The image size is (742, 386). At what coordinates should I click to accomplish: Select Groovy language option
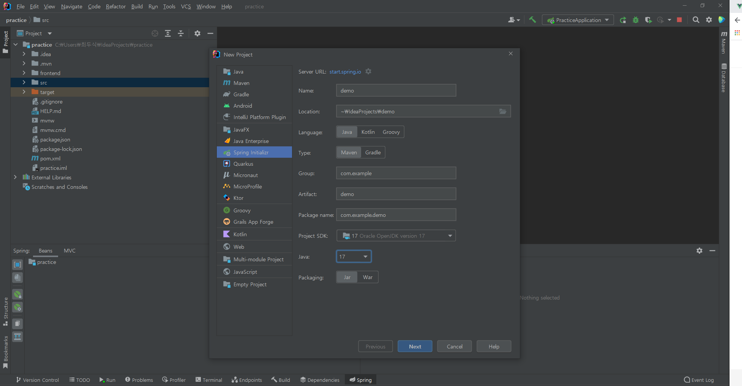pos(391,132)
